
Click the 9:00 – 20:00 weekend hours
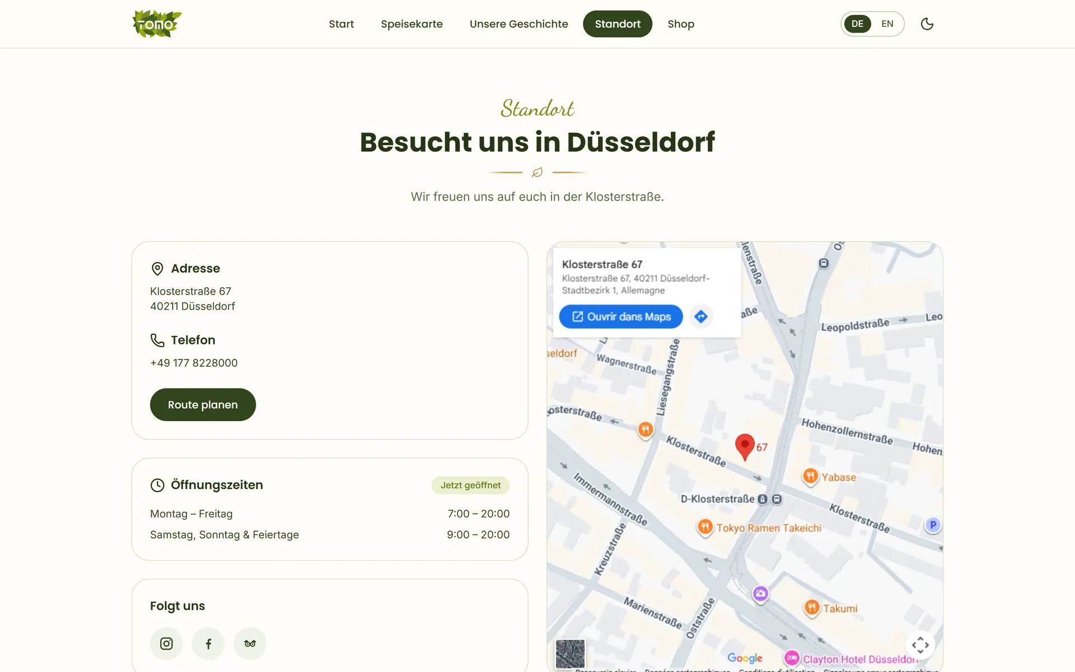pyautogui.click(x=478, y=534)
